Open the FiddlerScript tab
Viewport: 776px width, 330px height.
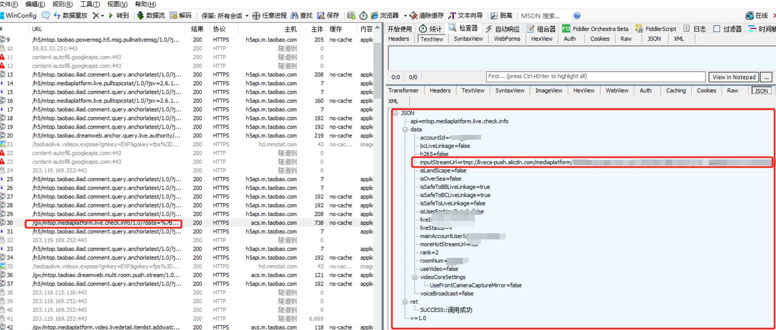pos(656,29)
